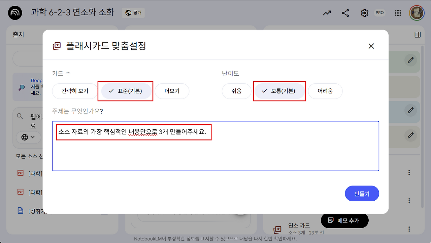Click the 카드 수 label
Image resolution: width=431 pixels, height=243 pixels.
coord(61,74)
